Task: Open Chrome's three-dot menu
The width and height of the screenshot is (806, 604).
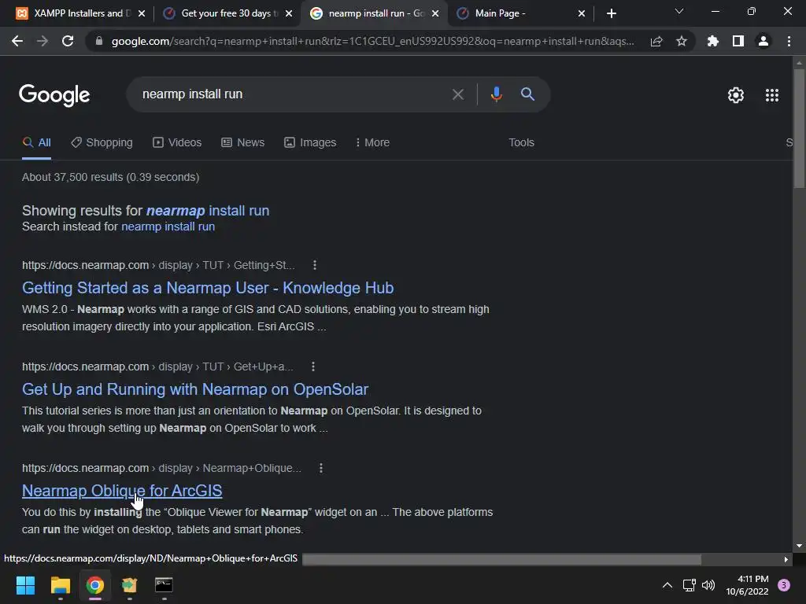Action: [789, 41]
